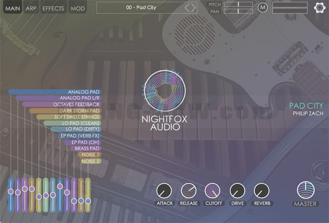Click the PAN slider

[x=238, y=11]
